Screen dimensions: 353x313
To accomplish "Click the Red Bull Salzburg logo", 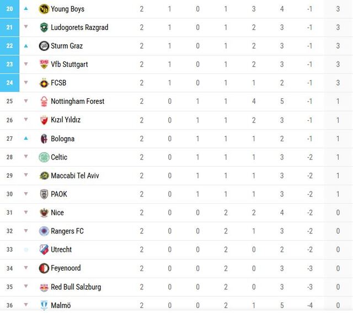I will click(44, 287).
